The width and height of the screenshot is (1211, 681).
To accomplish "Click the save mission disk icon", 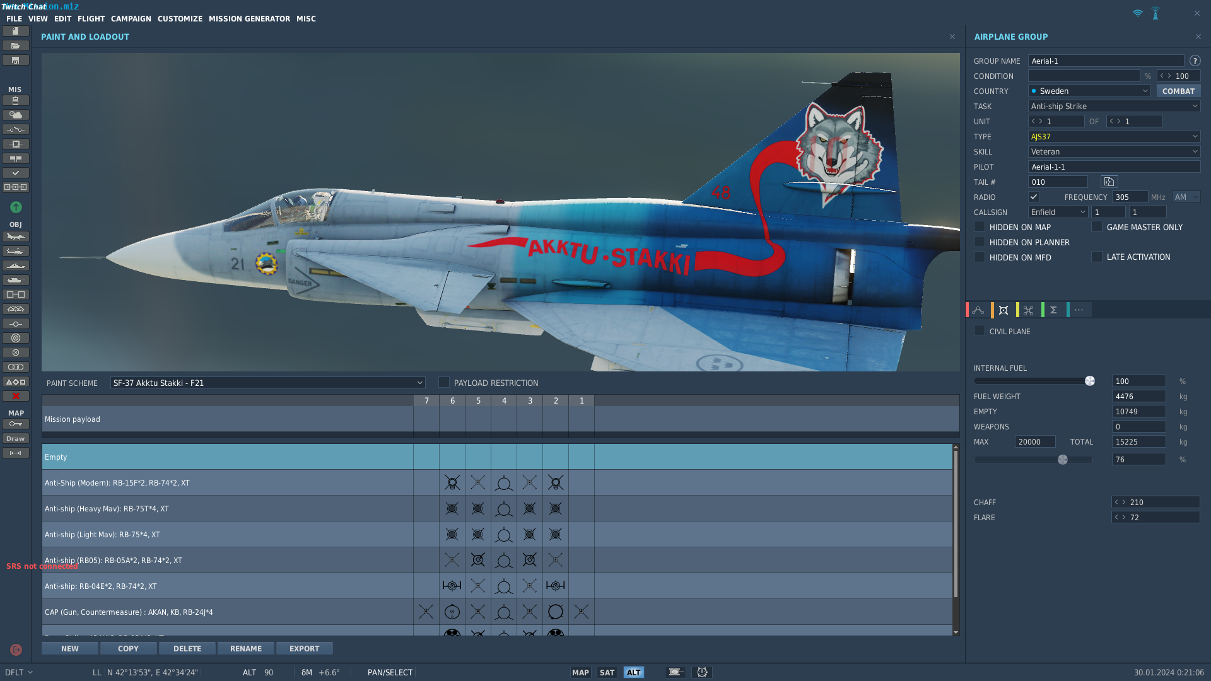I will coord(16,60).
